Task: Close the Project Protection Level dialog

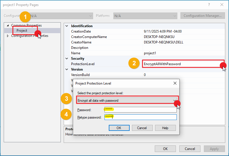Action: (175, 83)
